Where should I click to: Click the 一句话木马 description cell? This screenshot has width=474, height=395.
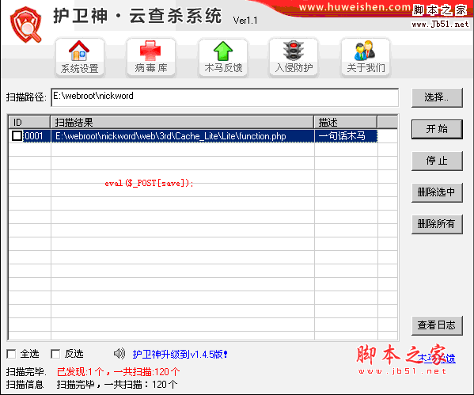pyautogui.click(x=346, y=136)
